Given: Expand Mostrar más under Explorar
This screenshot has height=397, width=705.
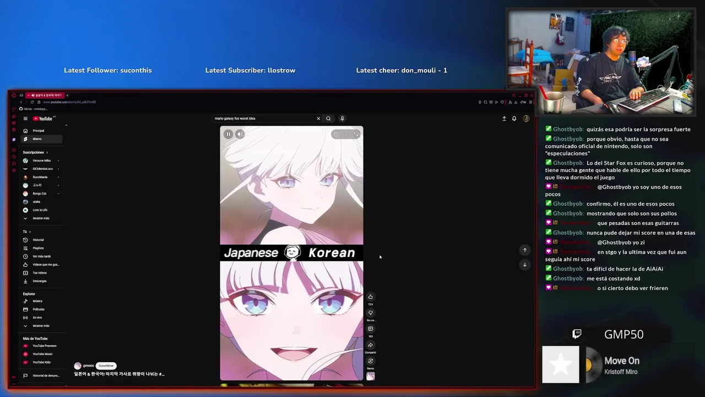Looking at the screenshot, I should coord(42,326).
